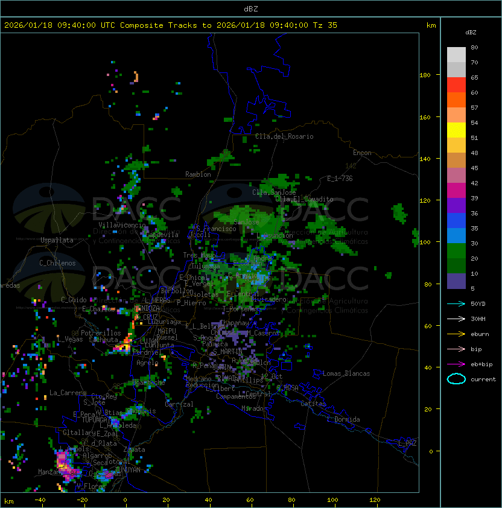Screen dimensions: 502x508
Task: Click the 'Zapata' map label
Action: click(134, 449)
